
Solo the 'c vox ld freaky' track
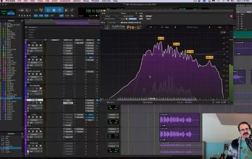click(37, 131)
